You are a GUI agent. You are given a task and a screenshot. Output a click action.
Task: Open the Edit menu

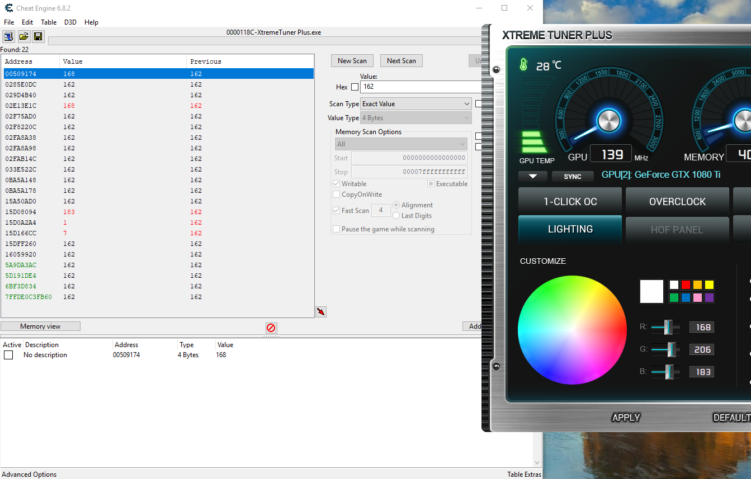[27, 22]
